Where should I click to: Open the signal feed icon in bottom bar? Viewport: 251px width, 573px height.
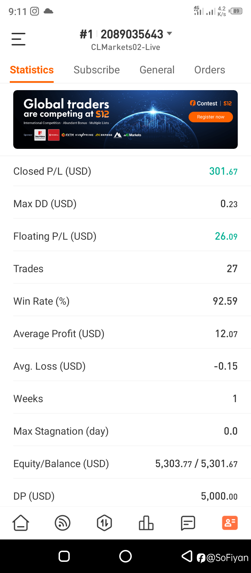[x=63, y=523]
